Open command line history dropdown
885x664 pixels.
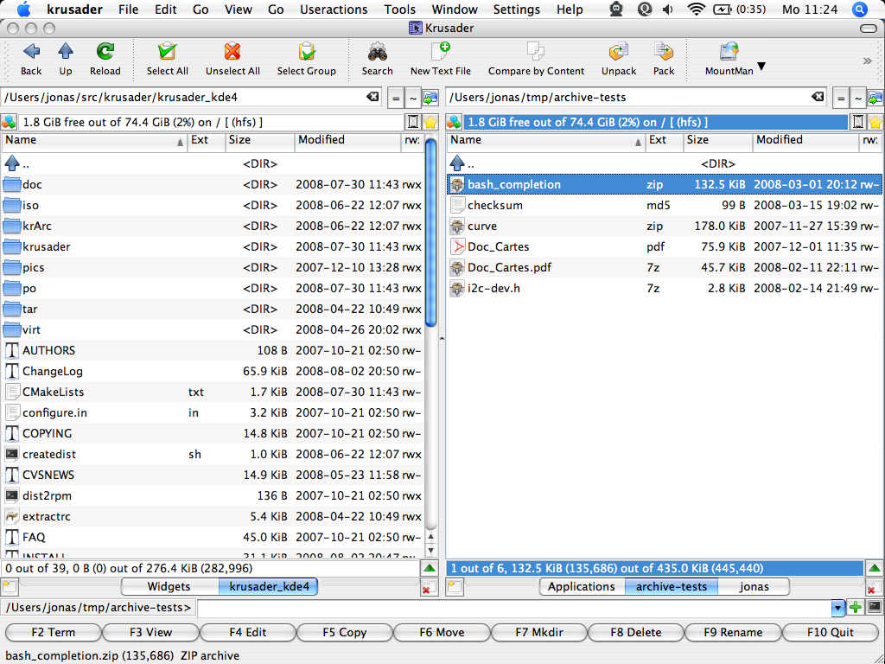(x=838, y=608)
